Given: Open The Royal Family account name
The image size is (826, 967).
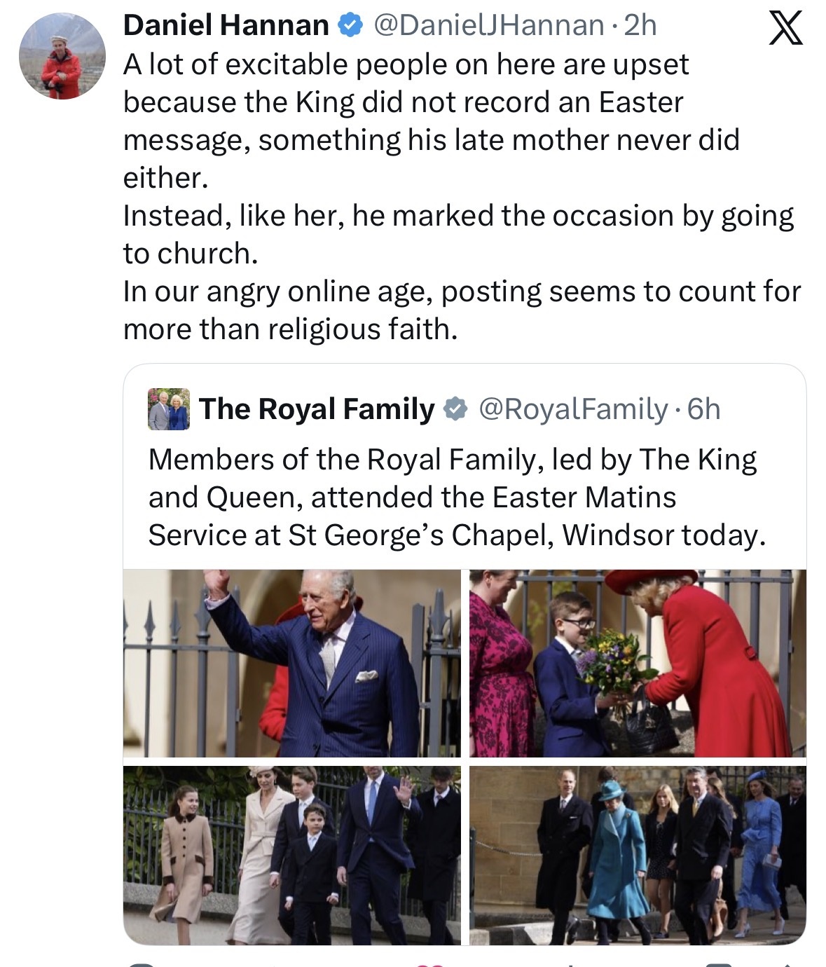Looking at the screenshot, I should pos(317,409).
